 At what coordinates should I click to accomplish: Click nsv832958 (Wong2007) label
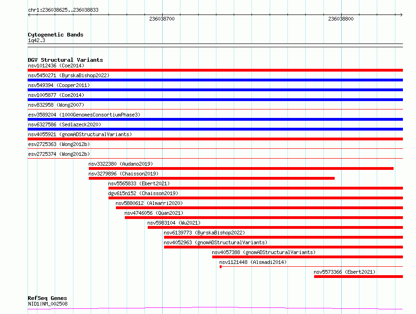(x=56, y=105)
